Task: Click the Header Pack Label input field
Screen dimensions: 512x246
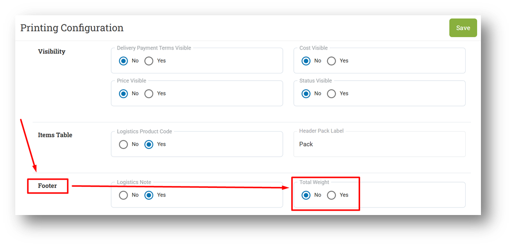Action: click(379, 144)
